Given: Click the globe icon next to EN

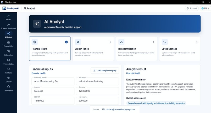Looking at the screenshot, I should [203, 8].
